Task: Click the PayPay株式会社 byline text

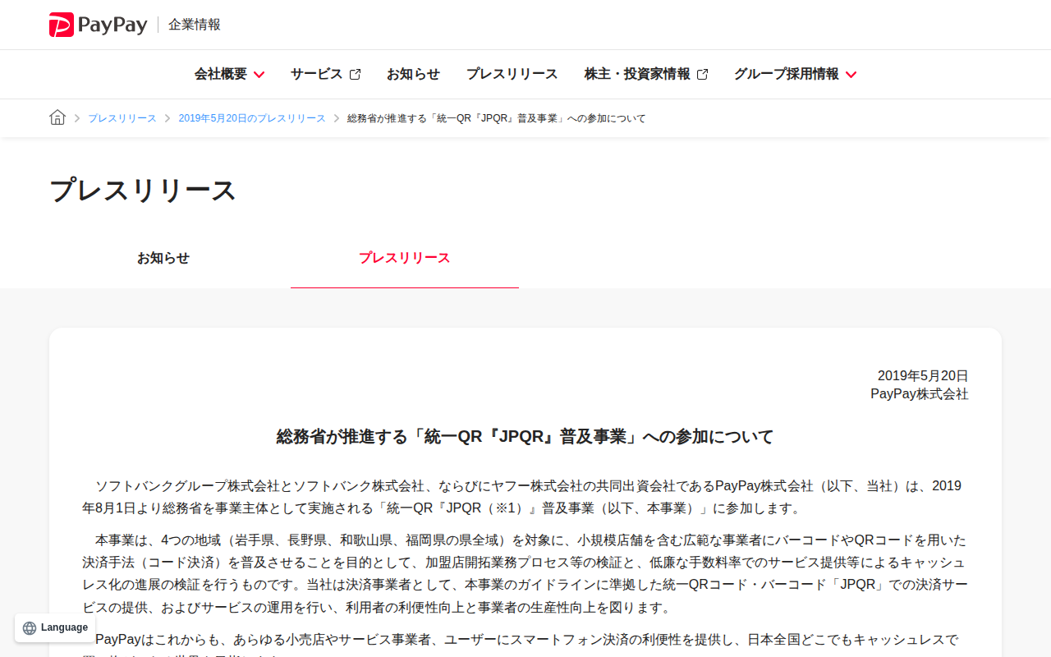Action: pyautogui.click(x=920, y=394)
